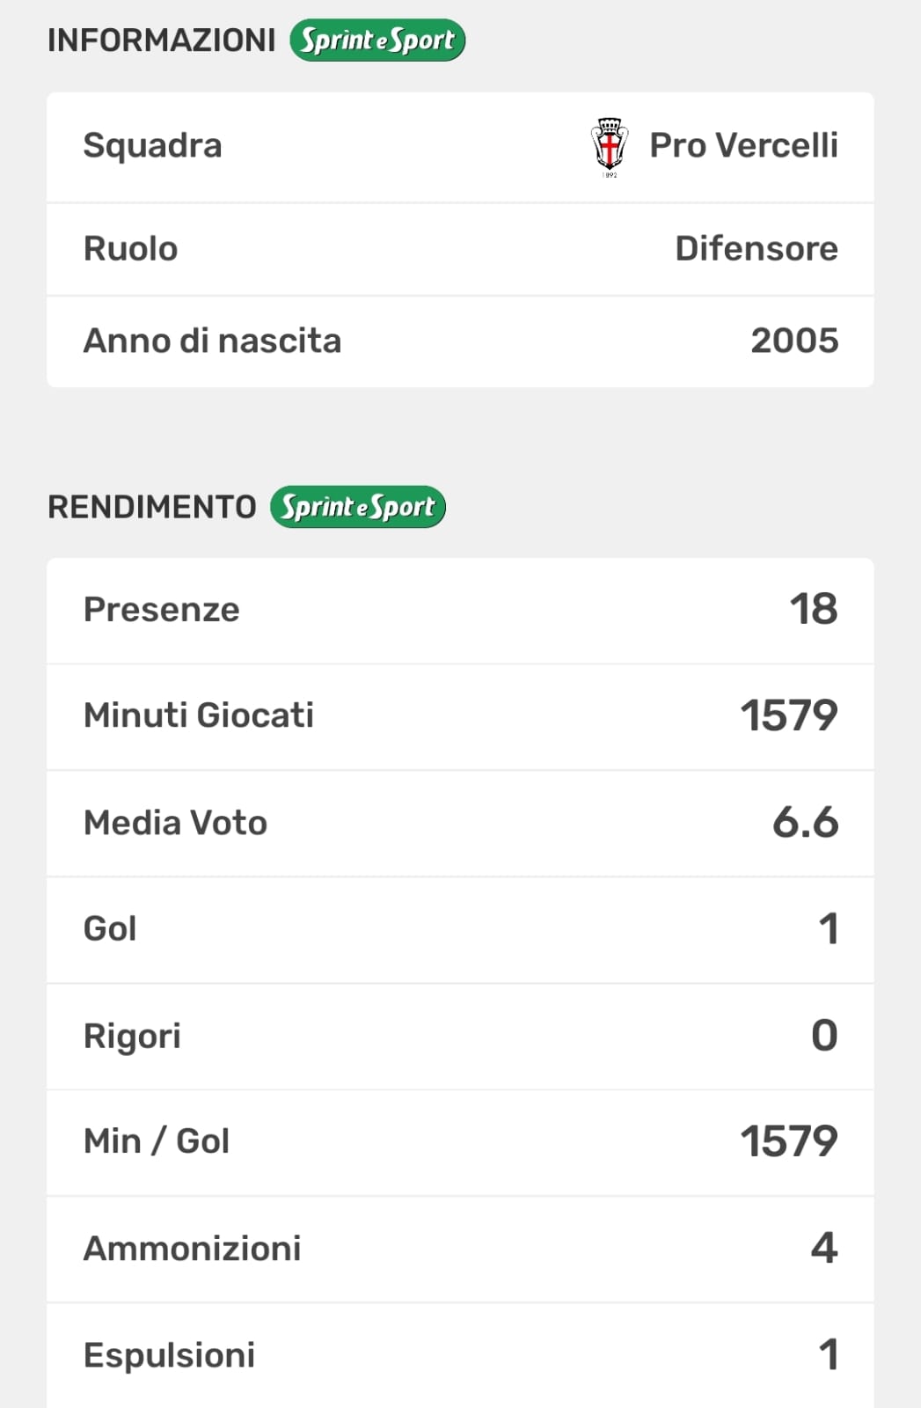Click the Ruolo label
The width and height of the screenshot is (921, 1408).
(x=130, y=249)
